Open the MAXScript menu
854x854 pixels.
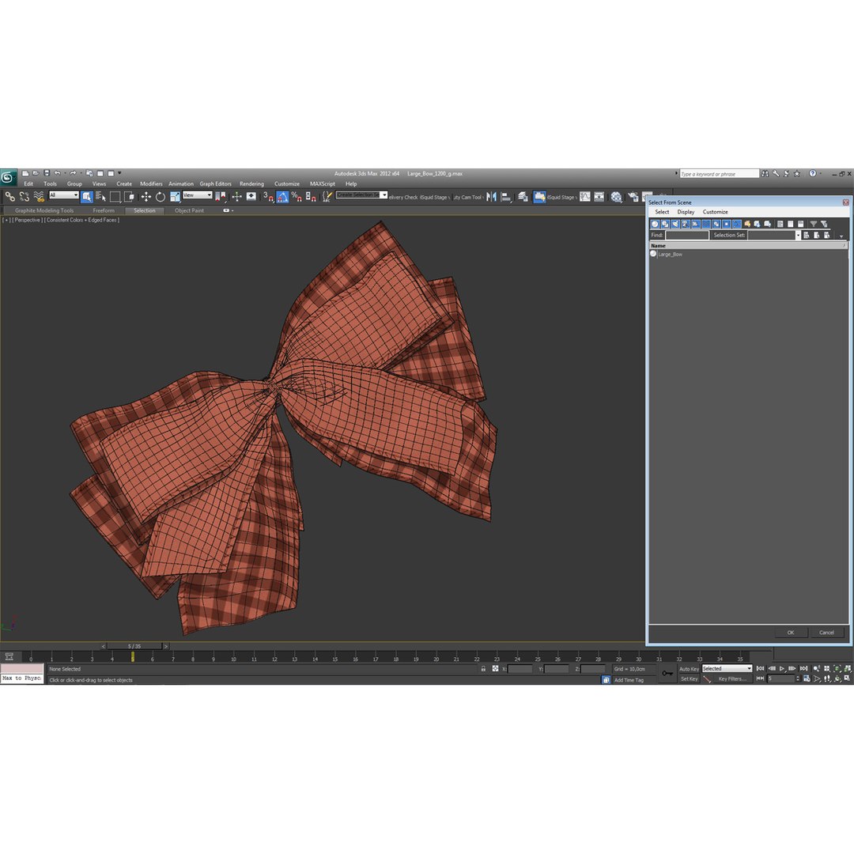tap(323, 183)
